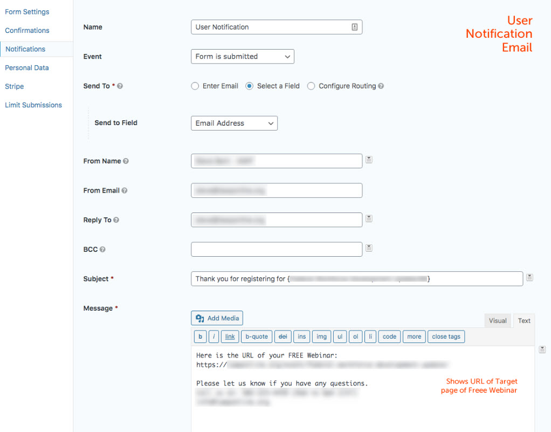Click merge tag icon beside Reply To
This screenshot has height=432, width=551.
369,218
